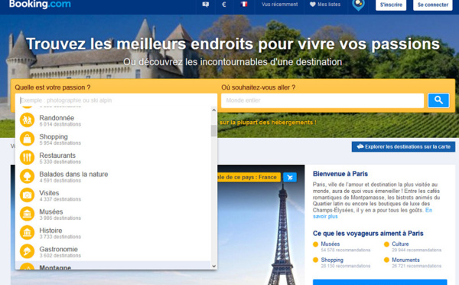Open the customer help speech-bubble icon
Screen dimensions: 459x285
point(206,5)
